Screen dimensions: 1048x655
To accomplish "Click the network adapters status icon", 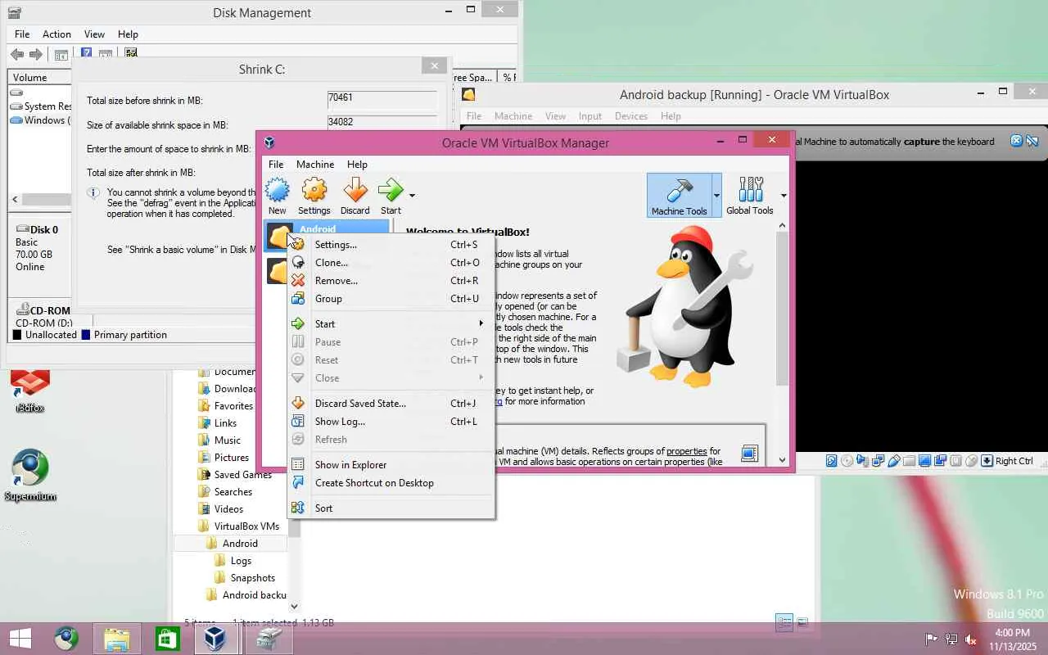I will point(879,461).
